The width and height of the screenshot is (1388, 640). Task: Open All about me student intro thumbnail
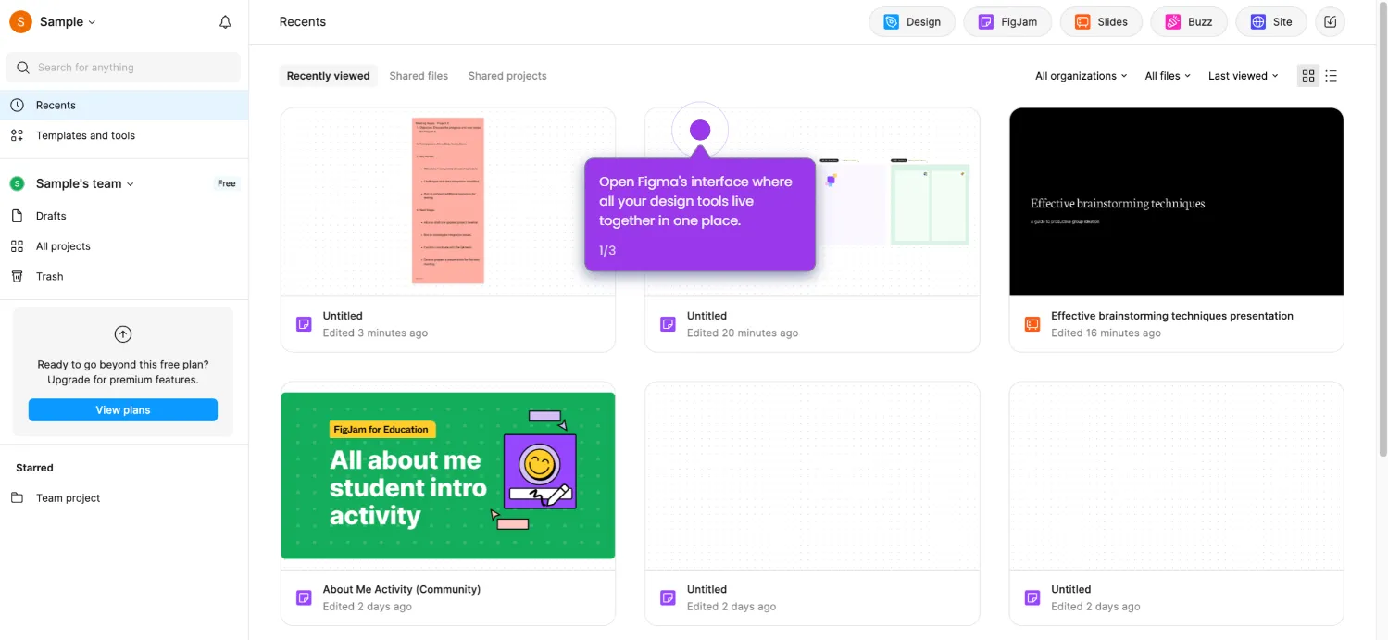point(448,476)
